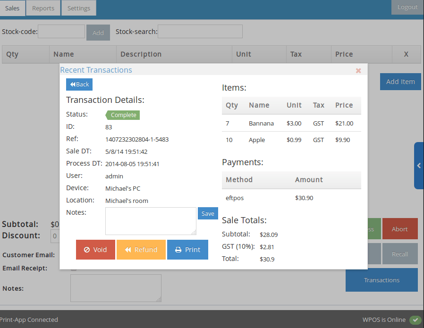This screenshot has width=424, height=328.
Task: Click the GST (10%) value $2.81
Action: point(267,247)
